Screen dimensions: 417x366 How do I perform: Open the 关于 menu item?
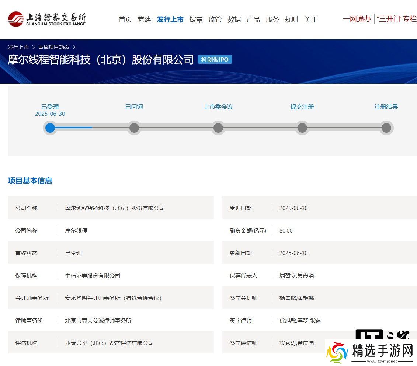310,20
